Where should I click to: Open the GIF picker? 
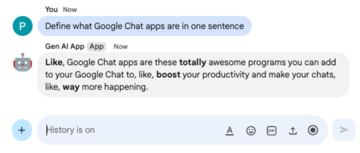pos(272,130)
